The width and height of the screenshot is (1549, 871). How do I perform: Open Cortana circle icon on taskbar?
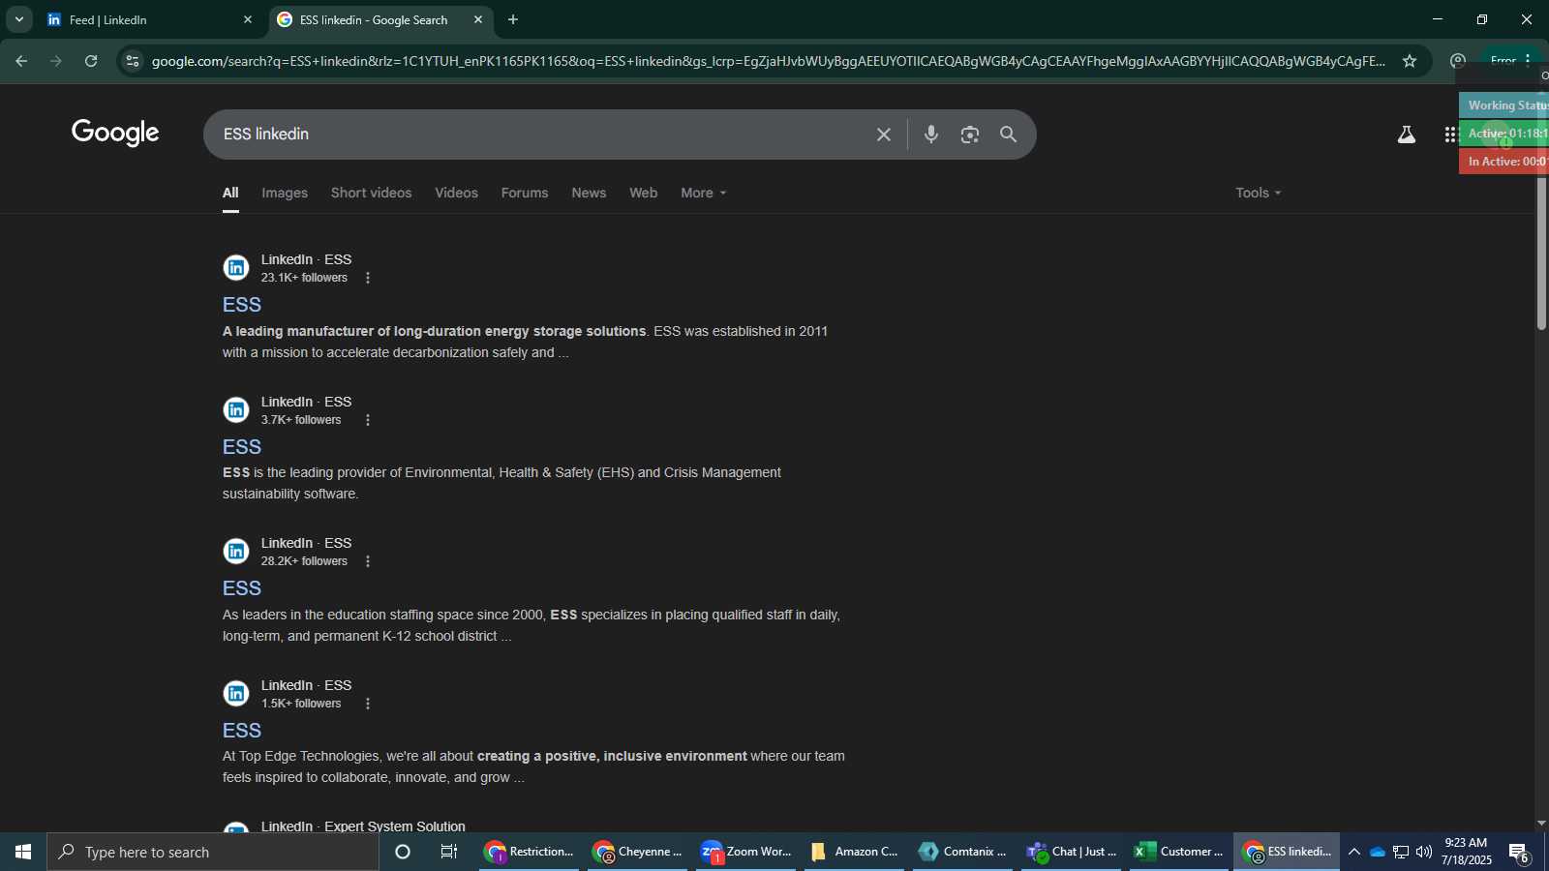pos(403,852)
